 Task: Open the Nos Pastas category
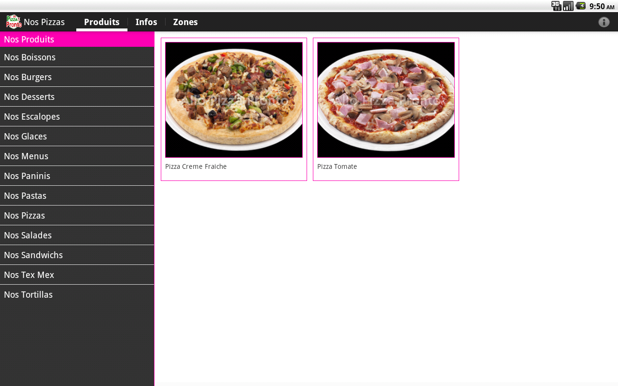point(77,196)
